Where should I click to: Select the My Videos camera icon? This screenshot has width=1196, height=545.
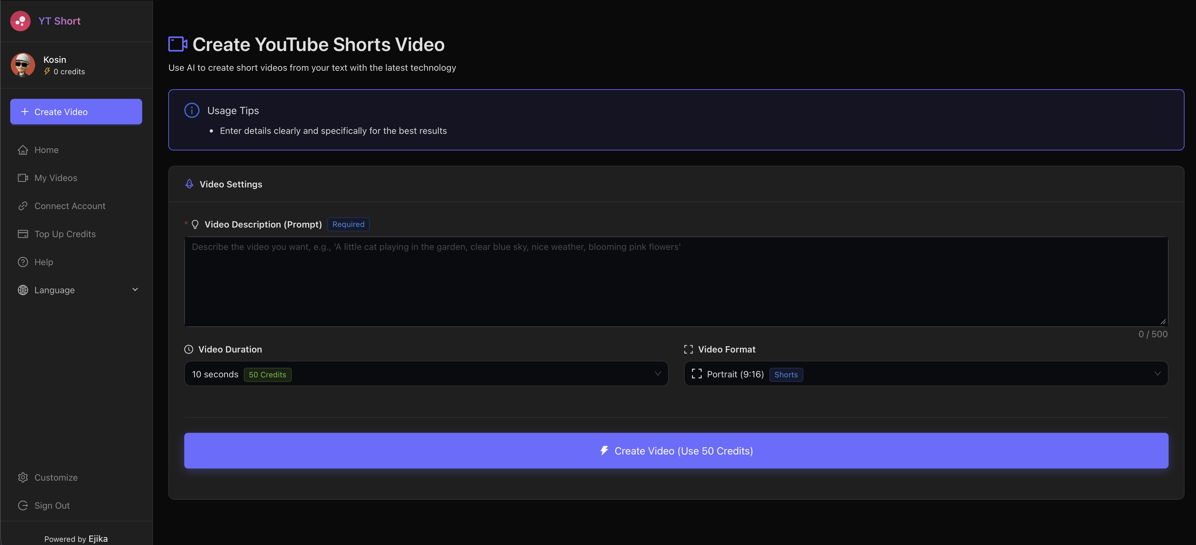pyautogui.click(x=23, y=177)
